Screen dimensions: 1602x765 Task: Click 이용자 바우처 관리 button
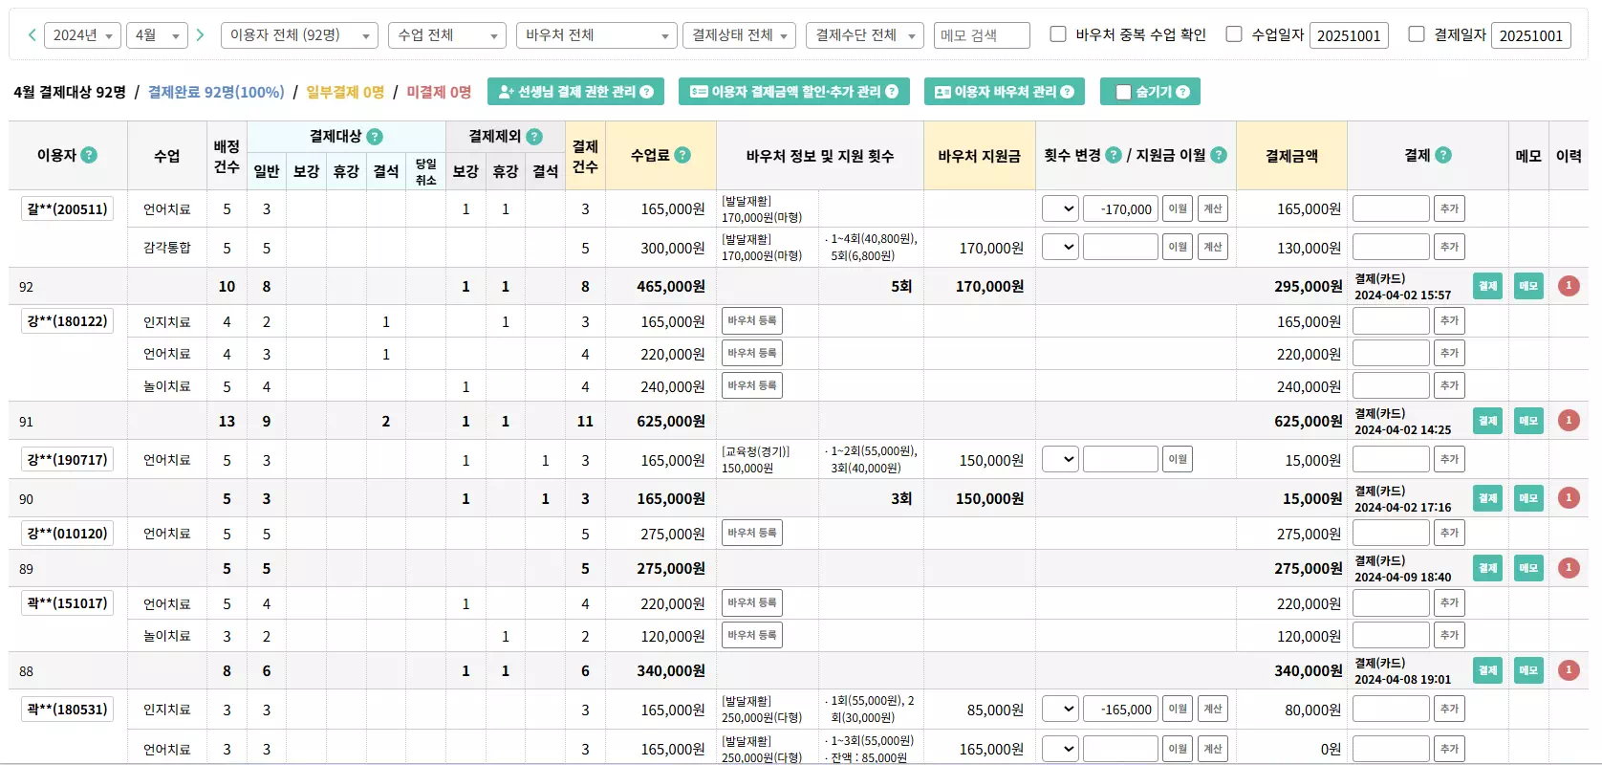click(x=1004, y=92)
